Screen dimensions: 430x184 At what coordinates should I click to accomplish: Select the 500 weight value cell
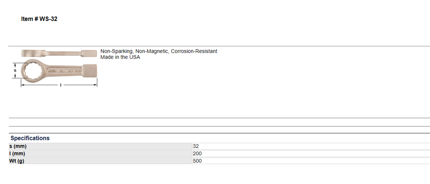[311, 161]
